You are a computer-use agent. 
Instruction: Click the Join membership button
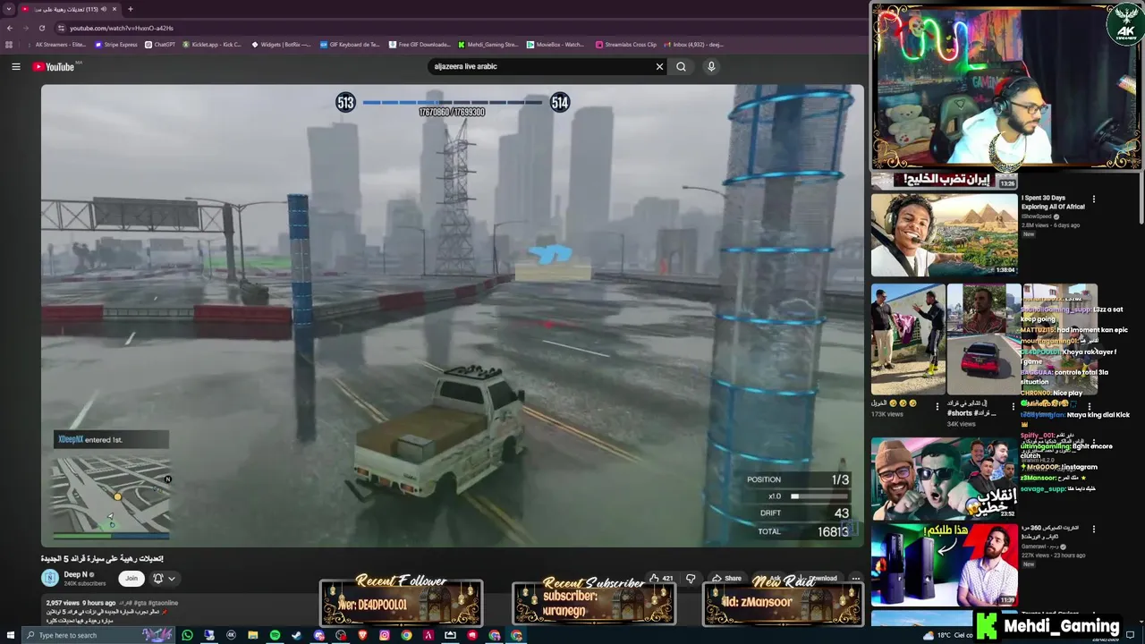click(131, 578)
